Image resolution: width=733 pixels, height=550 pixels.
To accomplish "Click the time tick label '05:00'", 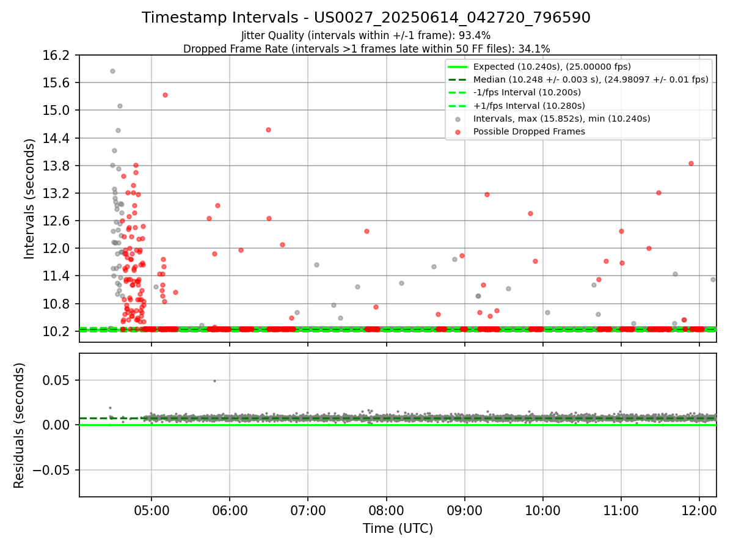I will 151,510.
